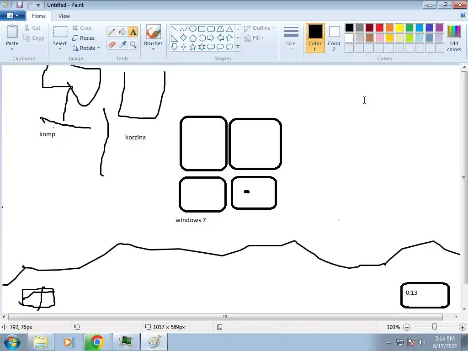The image size is (468, 351).
Task: Open the Resize dialog
Action: 83,38
